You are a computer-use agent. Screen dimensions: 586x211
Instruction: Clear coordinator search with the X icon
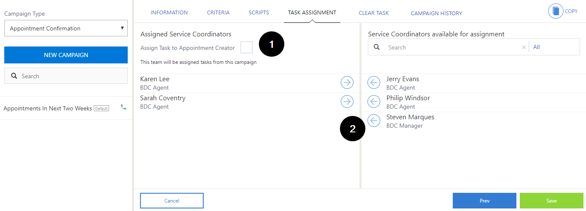click(x=524, y=47)
